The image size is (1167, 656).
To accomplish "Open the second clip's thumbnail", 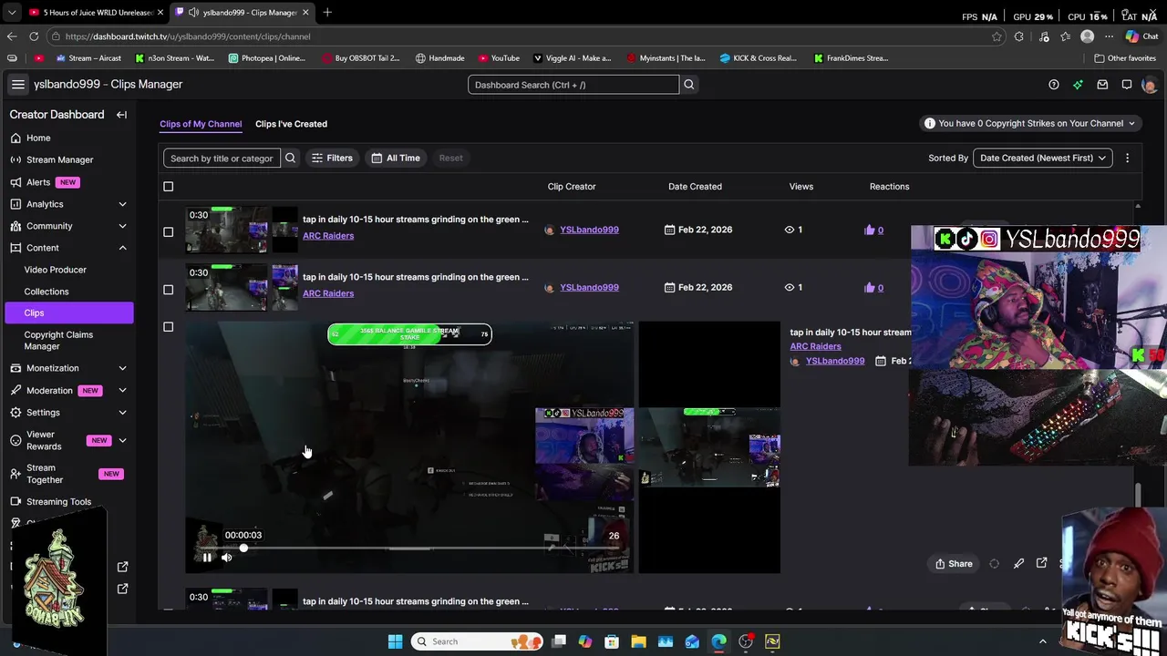I will [242, 287].
